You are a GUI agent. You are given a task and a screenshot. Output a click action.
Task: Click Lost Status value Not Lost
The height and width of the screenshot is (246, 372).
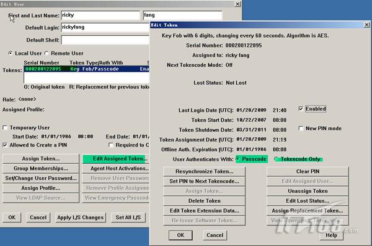236,83
